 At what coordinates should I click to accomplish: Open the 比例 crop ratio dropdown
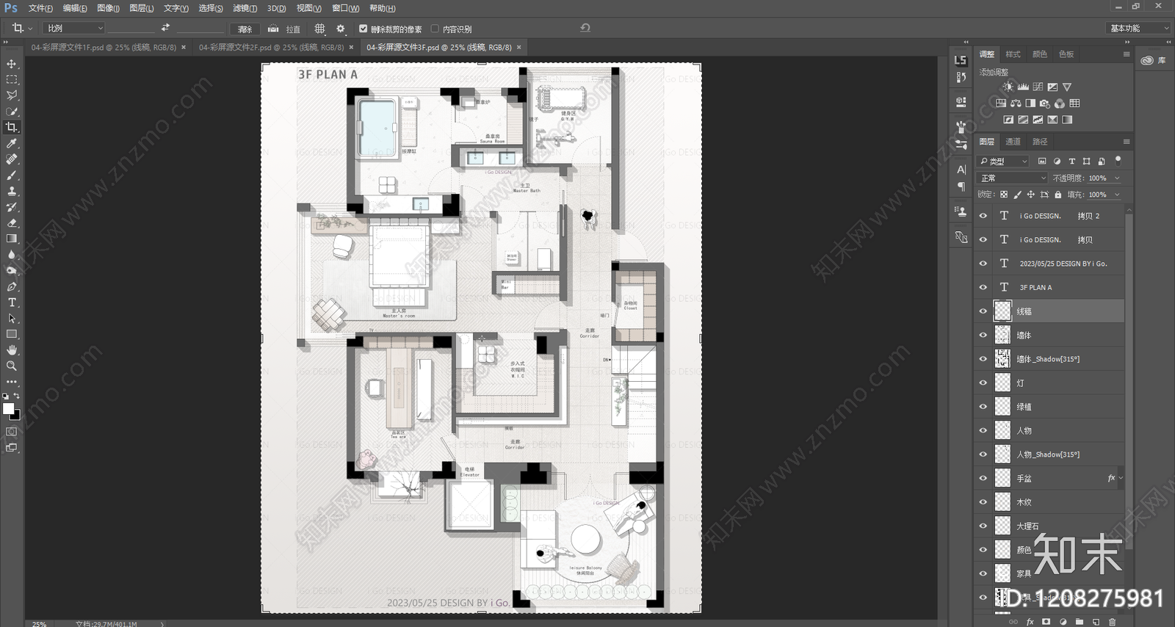(74, 28)
